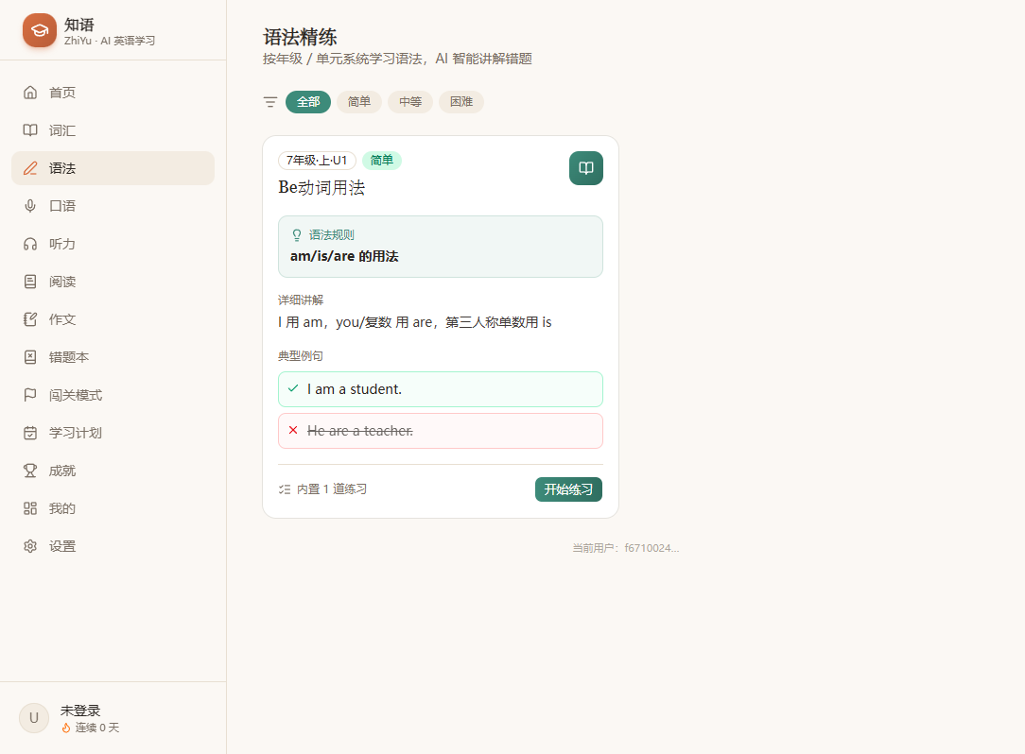Screen dimensions: 1025x754
Task: Click the lightbulb icon next to 语法规则
Action: pos(297,235)
